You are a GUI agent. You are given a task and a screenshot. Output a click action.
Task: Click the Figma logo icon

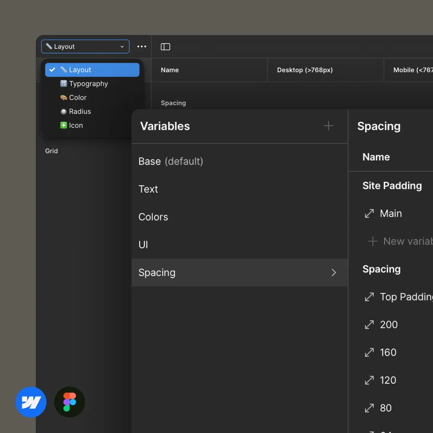coord(70,402)
